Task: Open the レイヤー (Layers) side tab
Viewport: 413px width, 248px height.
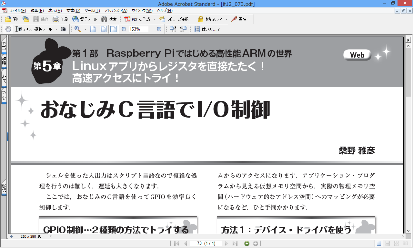Action: click(x=4, y=79)
